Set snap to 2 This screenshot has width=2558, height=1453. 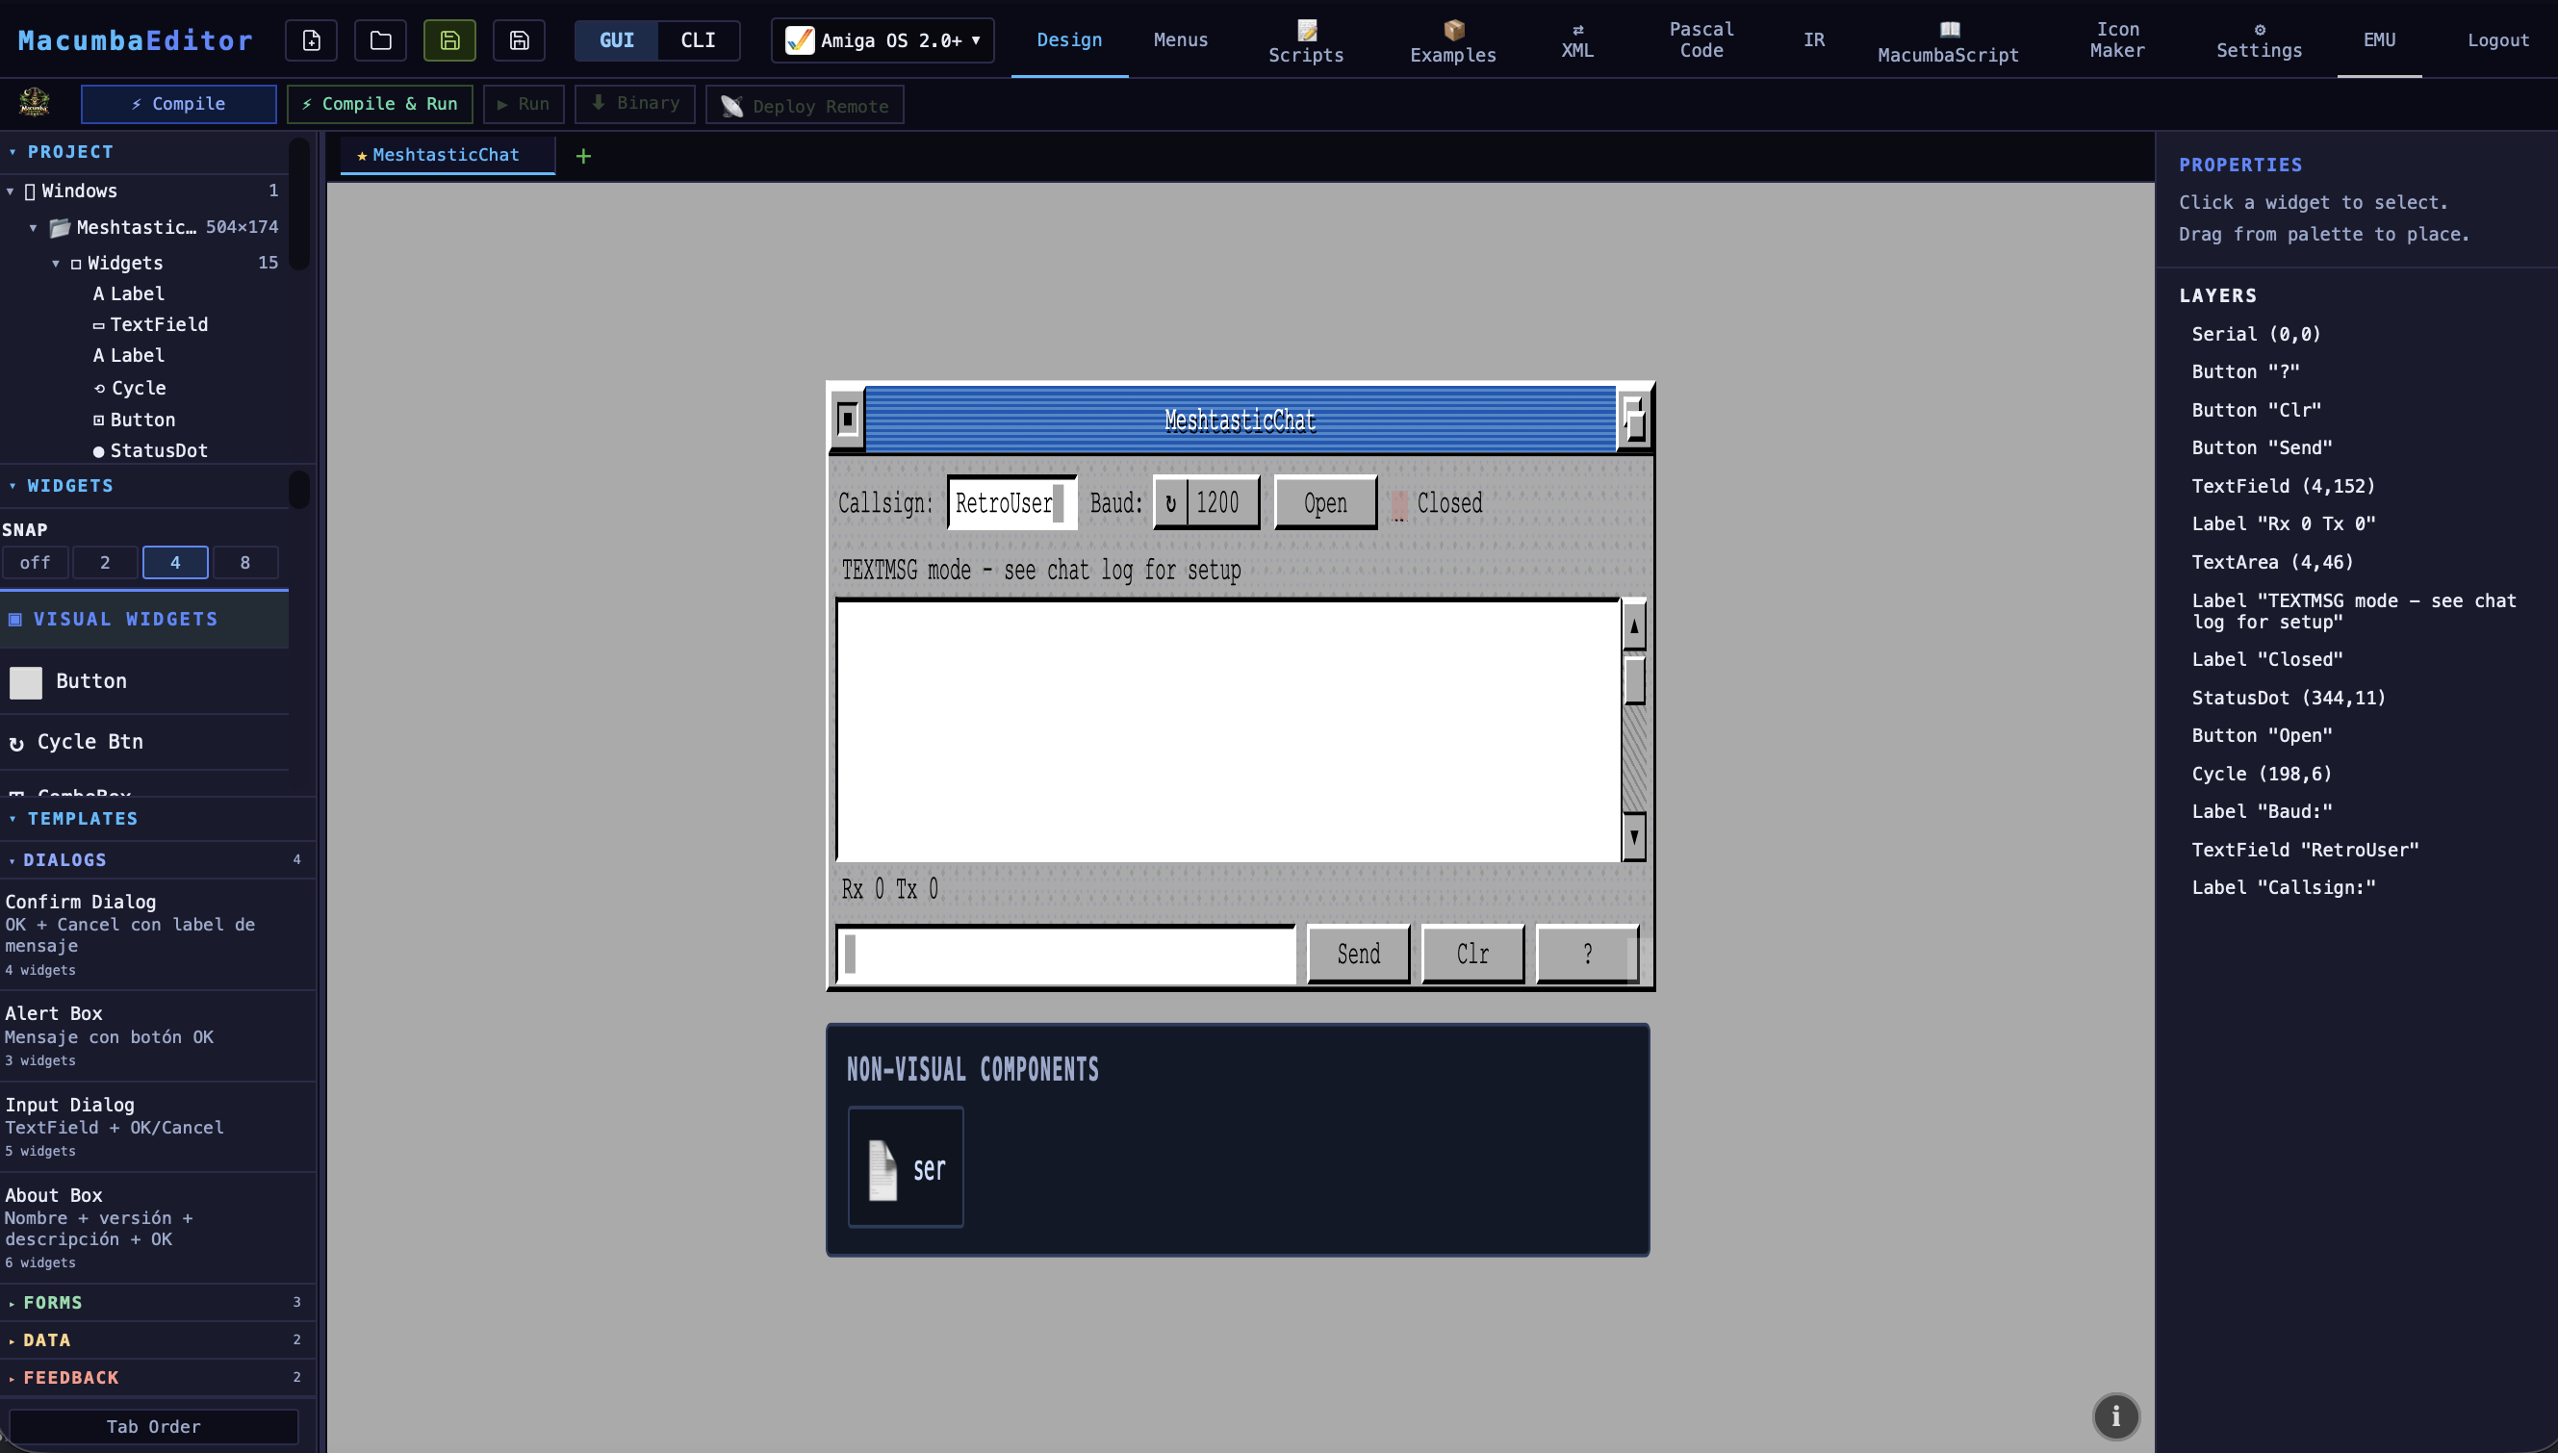coord(105,563)
